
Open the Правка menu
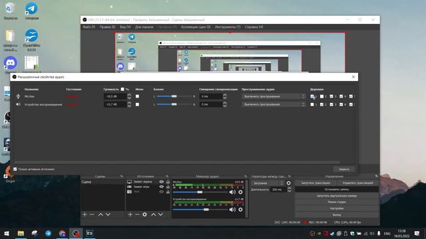[x=107, y=27]
